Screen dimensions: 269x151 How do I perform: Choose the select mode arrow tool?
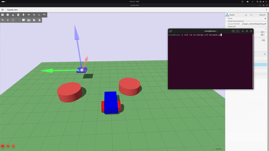coord(3,20)
